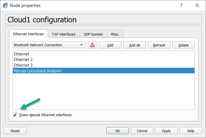
Task: Apply the Cloud1 configuration changes
Action: (x=166, y=131)
